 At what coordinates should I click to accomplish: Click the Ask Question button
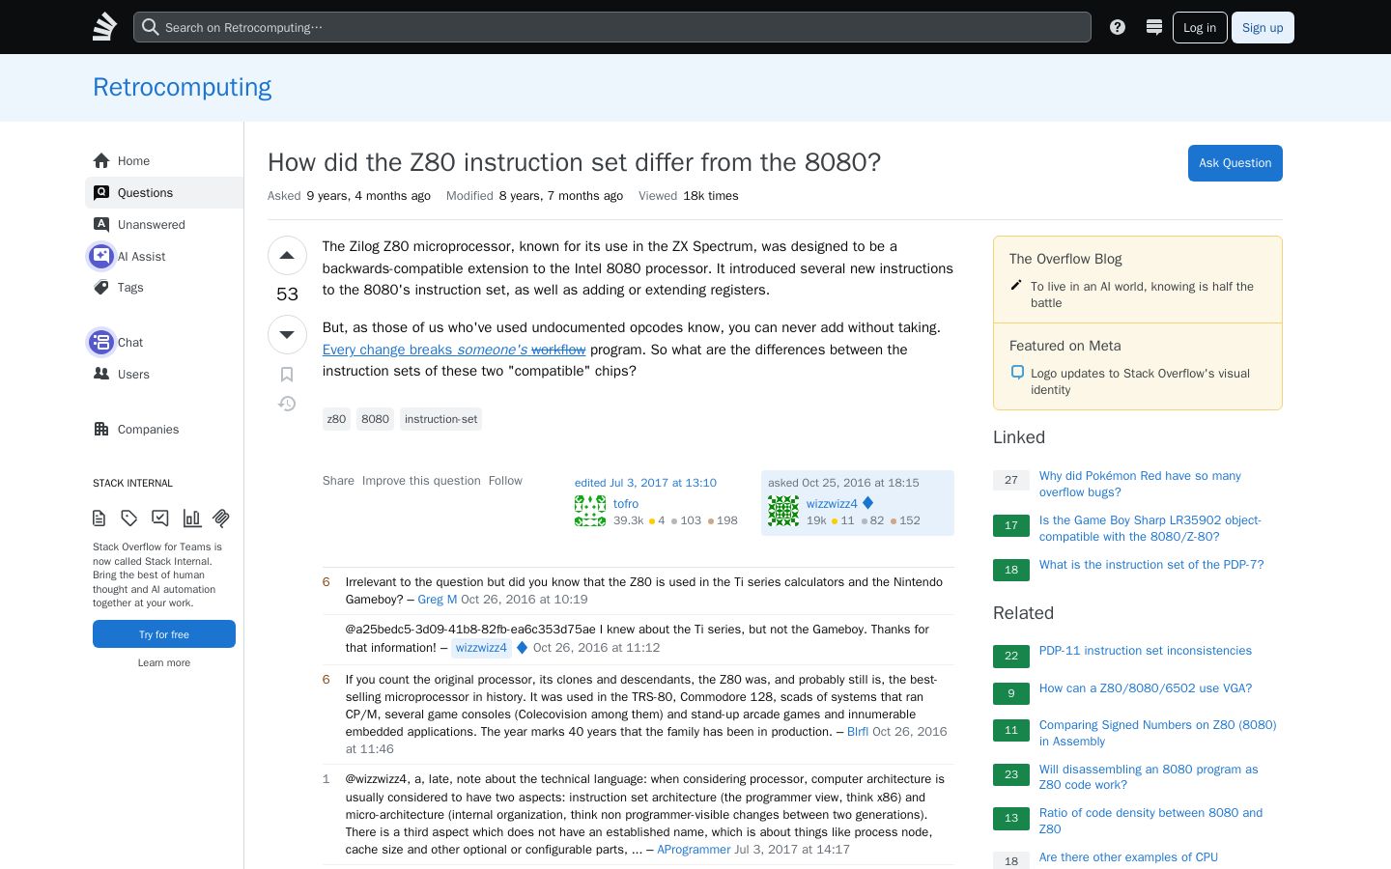pos(1235,163)
